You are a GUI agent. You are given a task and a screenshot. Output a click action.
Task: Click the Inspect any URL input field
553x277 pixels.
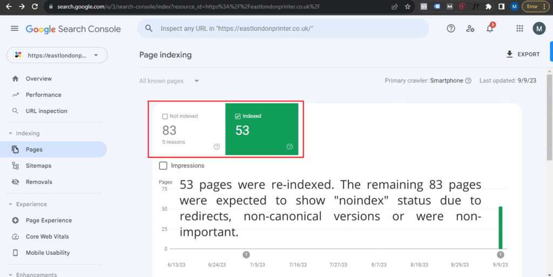coord(283,29)
